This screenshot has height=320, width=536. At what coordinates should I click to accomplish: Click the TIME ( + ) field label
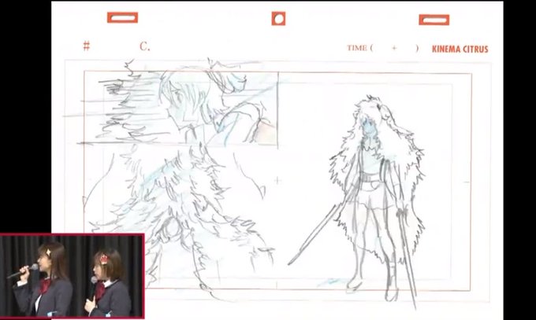[x=383, y=48]
